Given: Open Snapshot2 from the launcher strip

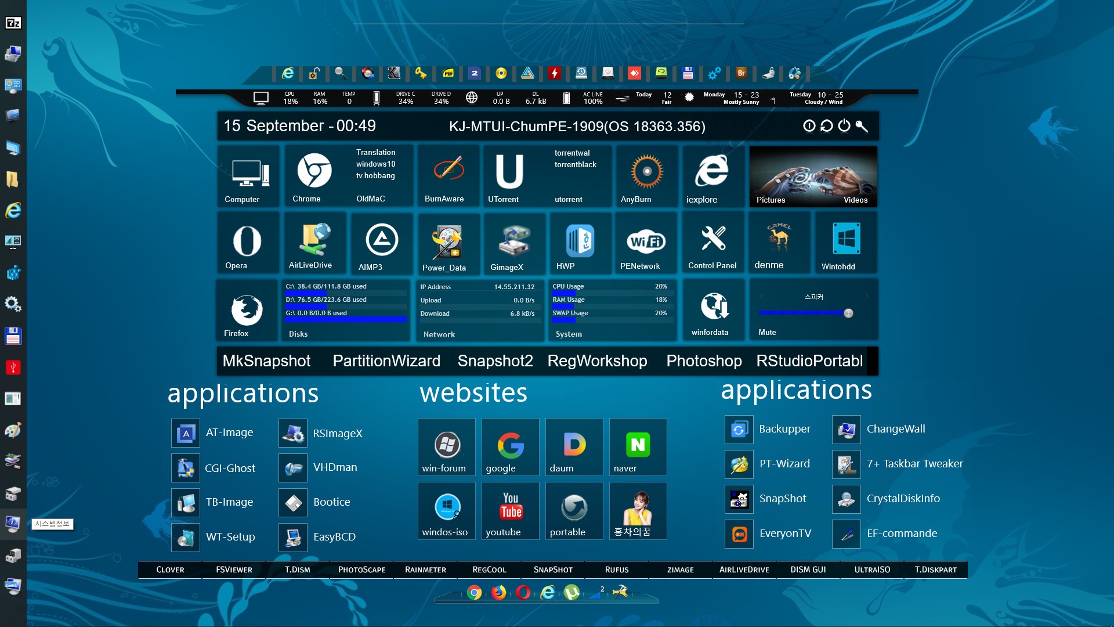Looking at the screenshot, I should click(x=495, y=361).
